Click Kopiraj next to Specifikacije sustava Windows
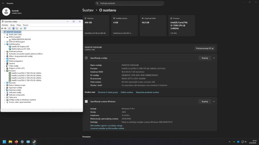Screen dimensions: 259x145 [205, 102]
